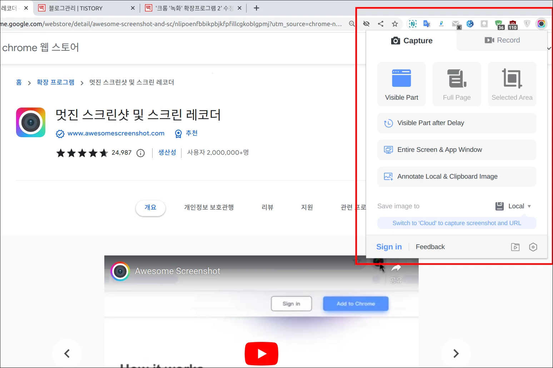Click the rating info circle icon

pyautogui.click(x=141, y=153)
